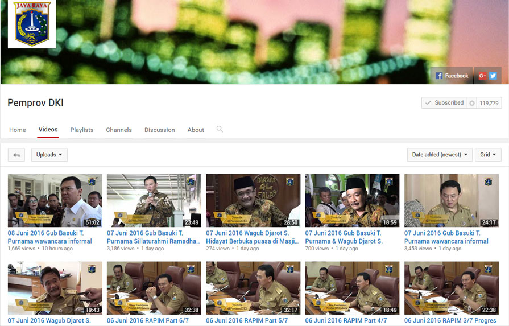The image size is (509, 326).
Task: Select the Videos tab
Action: pyautogui.click(x=48, y=130)
